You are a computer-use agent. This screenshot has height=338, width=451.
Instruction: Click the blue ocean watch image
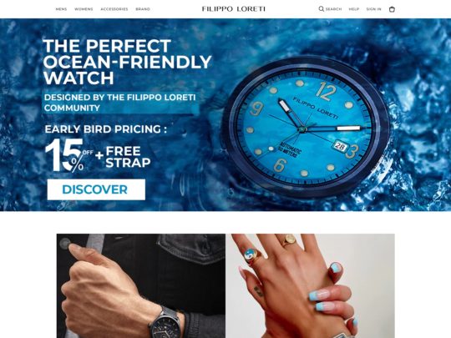(x=306, y=128)
